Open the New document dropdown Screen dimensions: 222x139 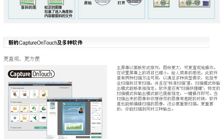(x=64, y=88)
